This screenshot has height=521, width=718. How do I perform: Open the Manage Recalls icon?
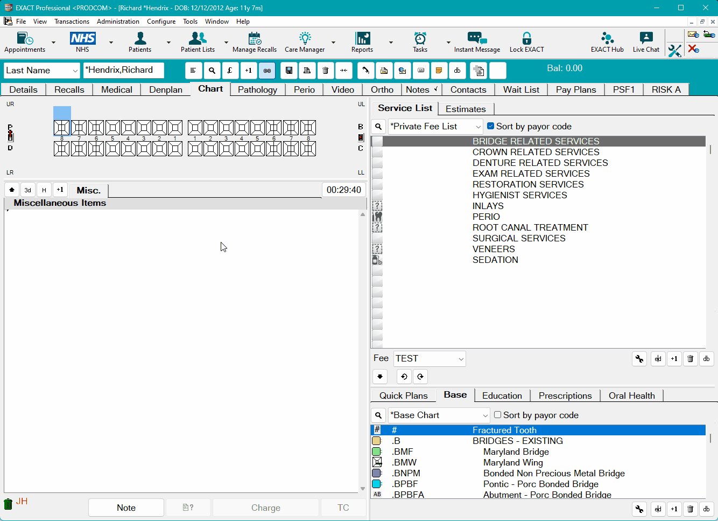[255, 43]
